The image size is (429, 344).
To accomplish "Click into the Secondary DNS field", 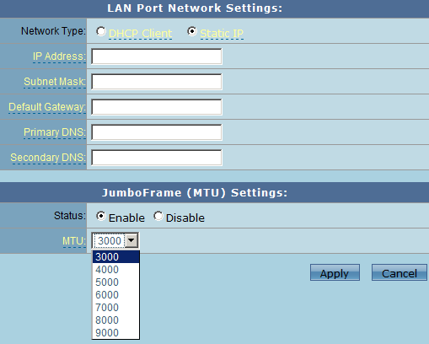I will coord(157,158).
